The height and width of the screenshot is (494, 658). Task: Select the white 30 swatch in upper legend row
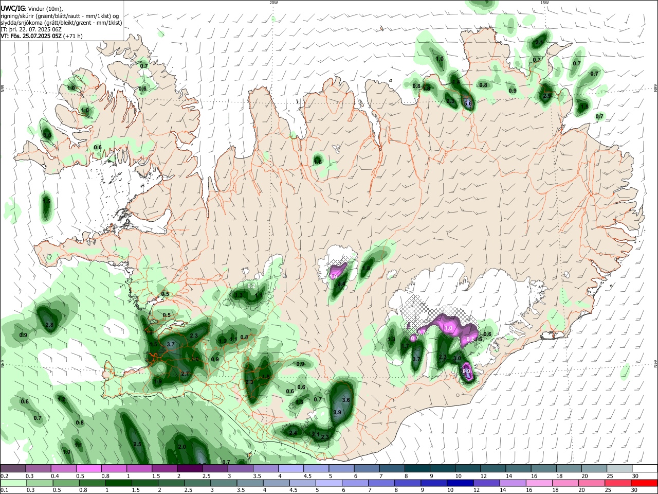(645, 468)
